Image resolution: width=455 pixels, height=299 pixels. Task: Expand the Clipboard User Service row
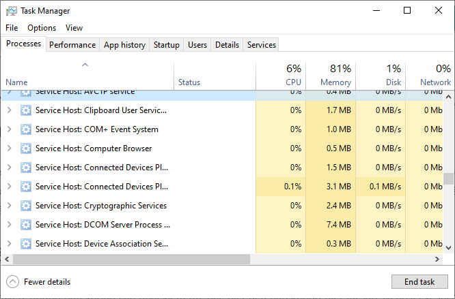tap(9, 110)
